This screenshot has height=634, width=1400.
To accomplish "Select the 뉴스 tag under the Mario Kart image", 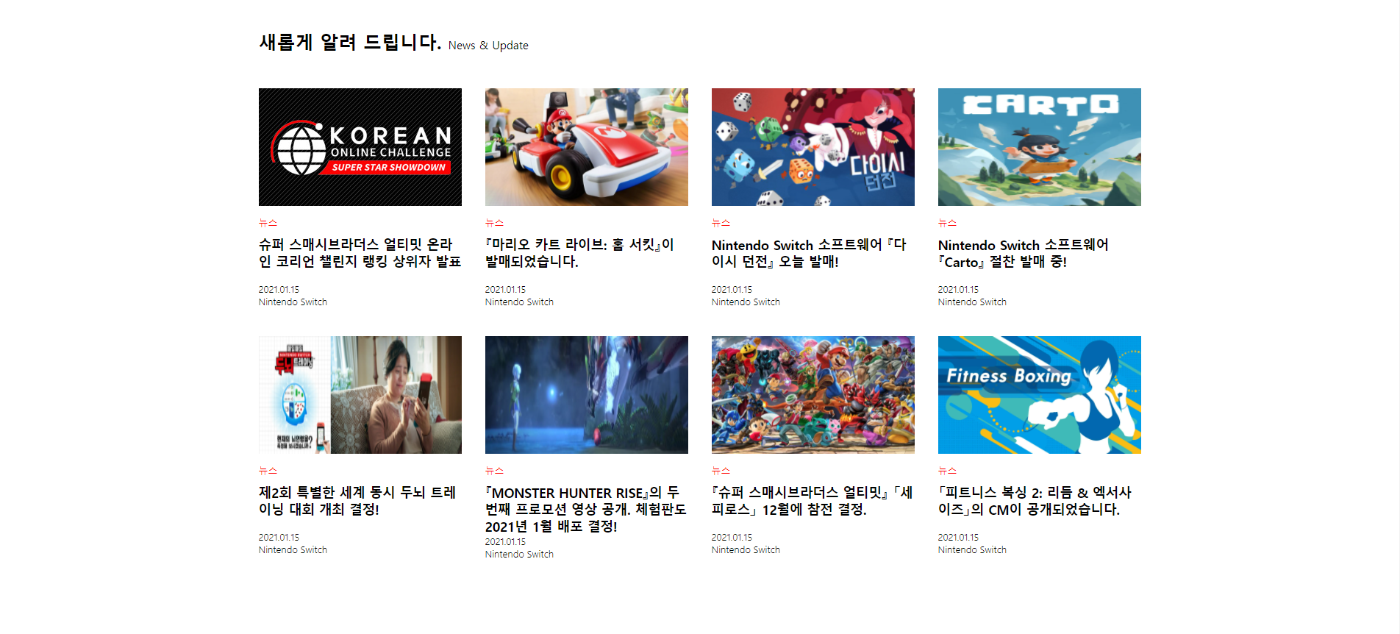I will click(494, 223).
